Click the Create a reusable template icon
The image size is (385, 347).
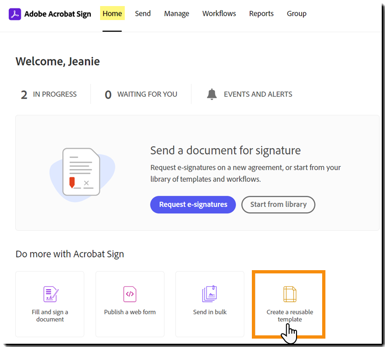pos(290,294)
